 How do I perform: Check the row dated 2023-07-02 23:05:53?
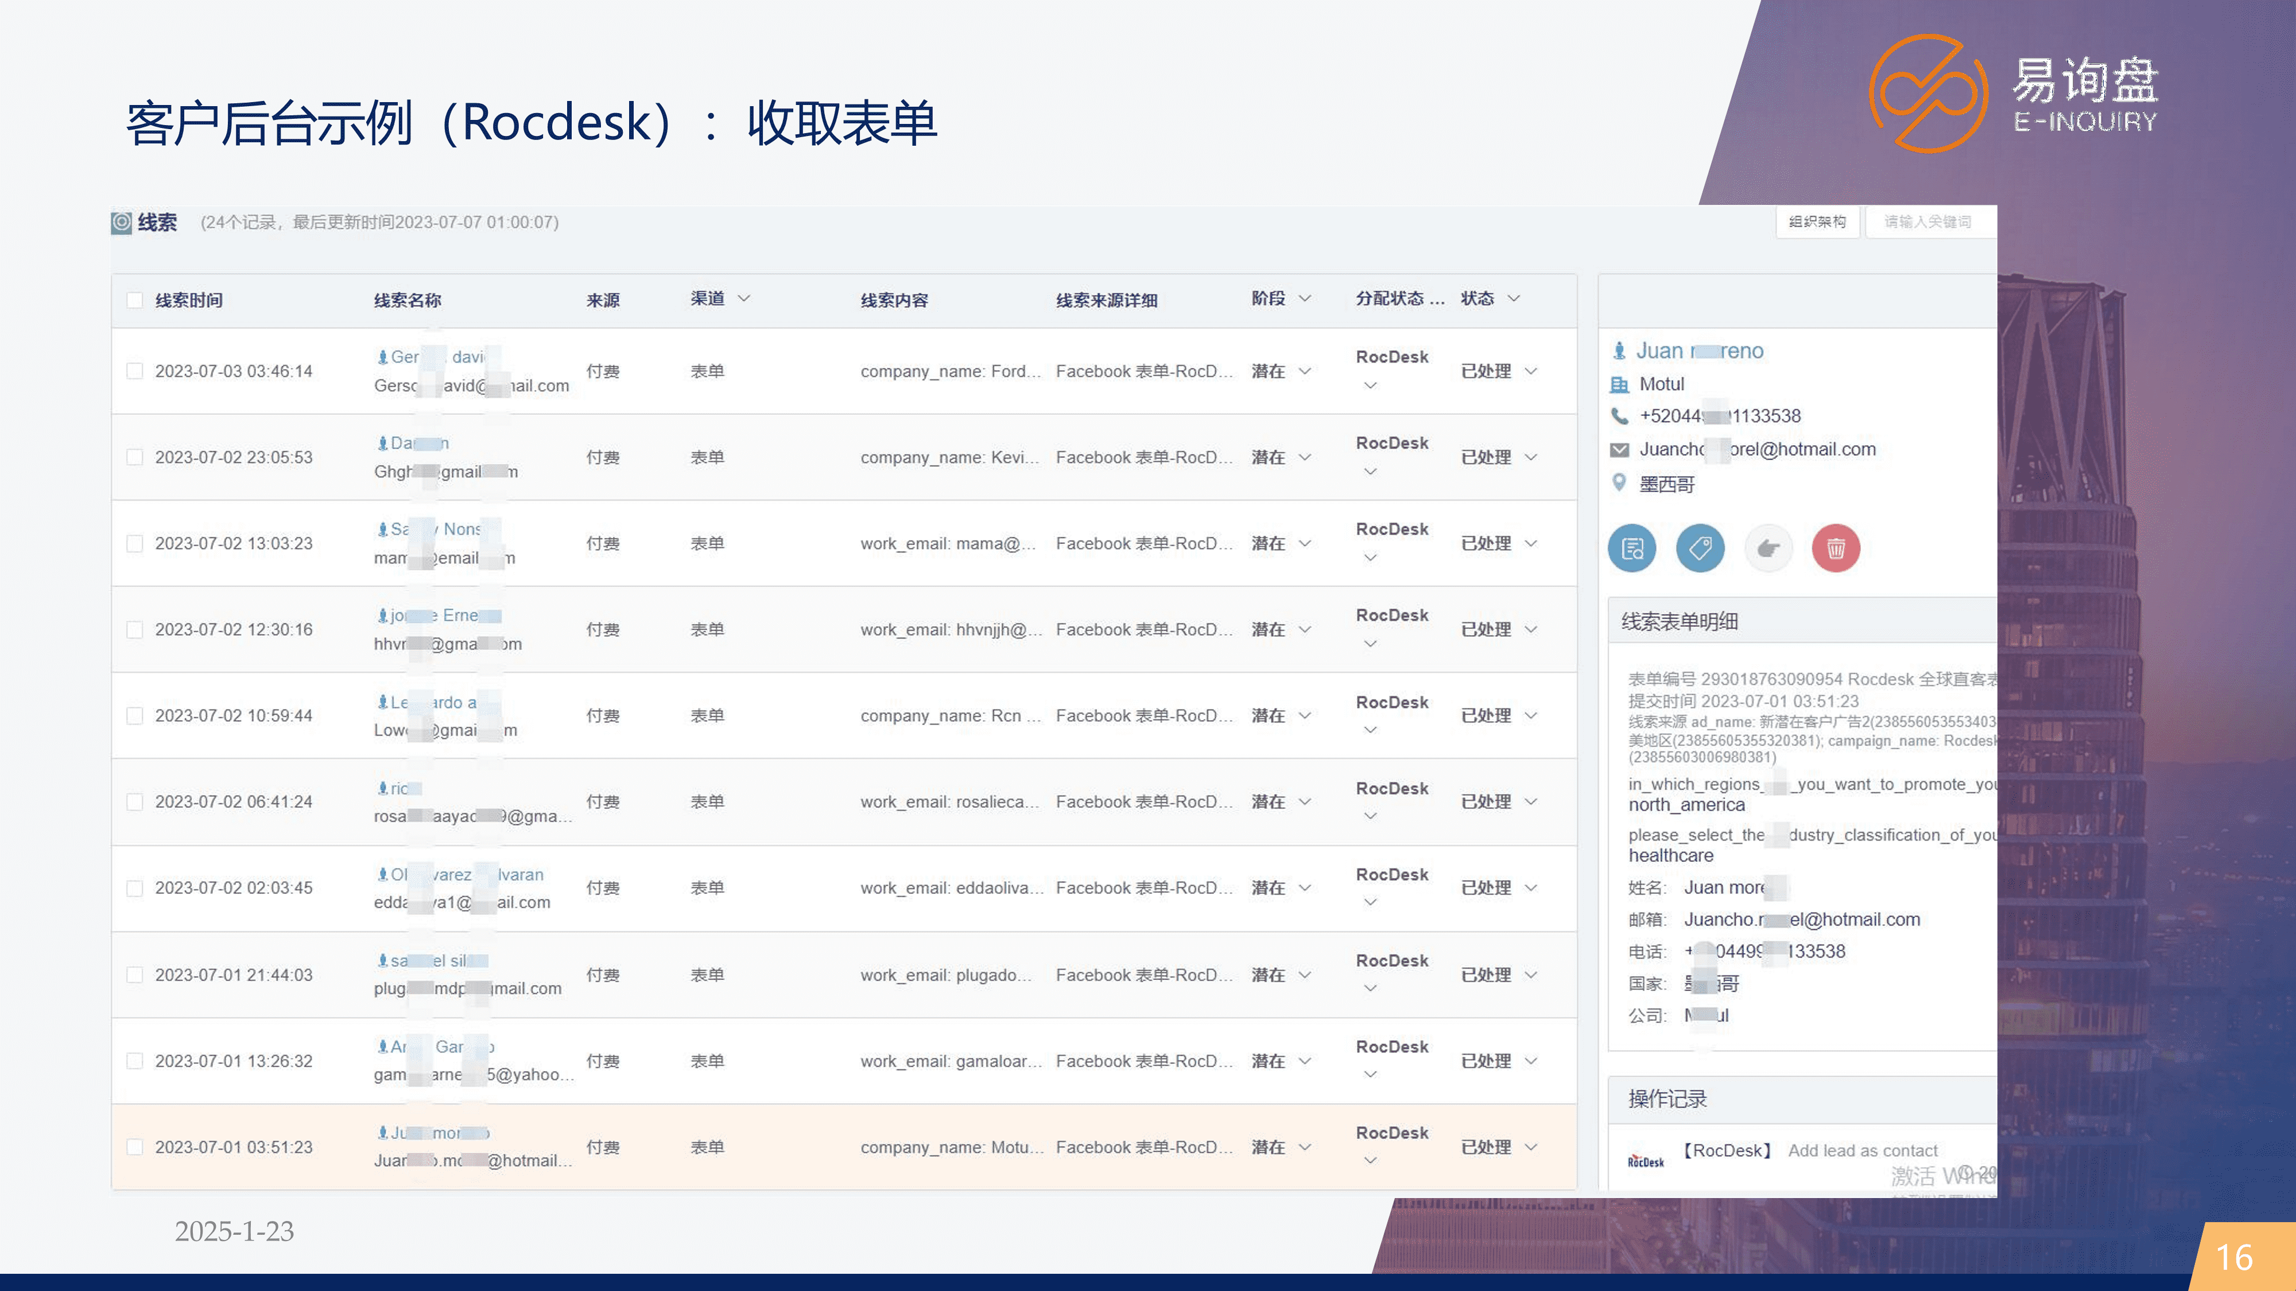pos(134,457)
